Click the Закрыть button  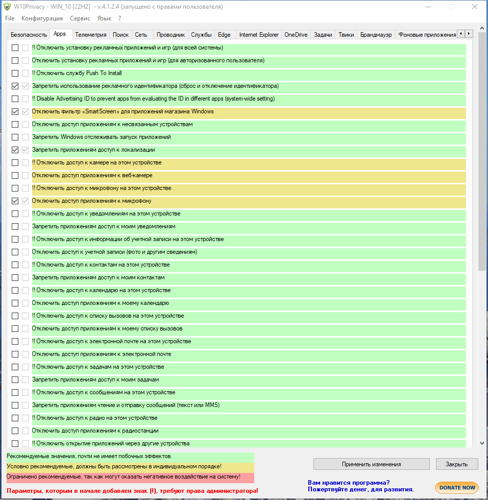456,464
